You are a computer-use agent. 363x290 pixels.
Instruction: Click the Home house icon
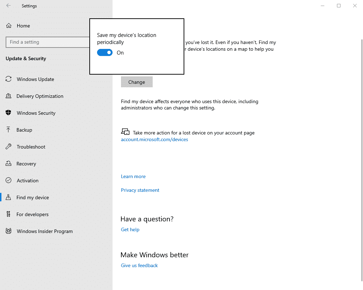[8, 25]
